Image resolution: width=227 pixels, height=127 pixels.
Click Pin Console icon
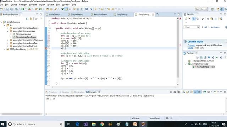(205, 92)
